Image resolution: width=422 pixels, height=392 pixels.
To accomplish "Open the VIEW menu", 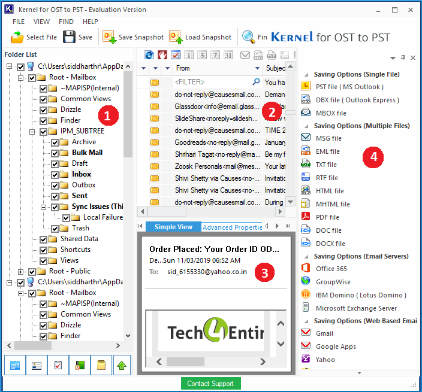I will [41, 22].
